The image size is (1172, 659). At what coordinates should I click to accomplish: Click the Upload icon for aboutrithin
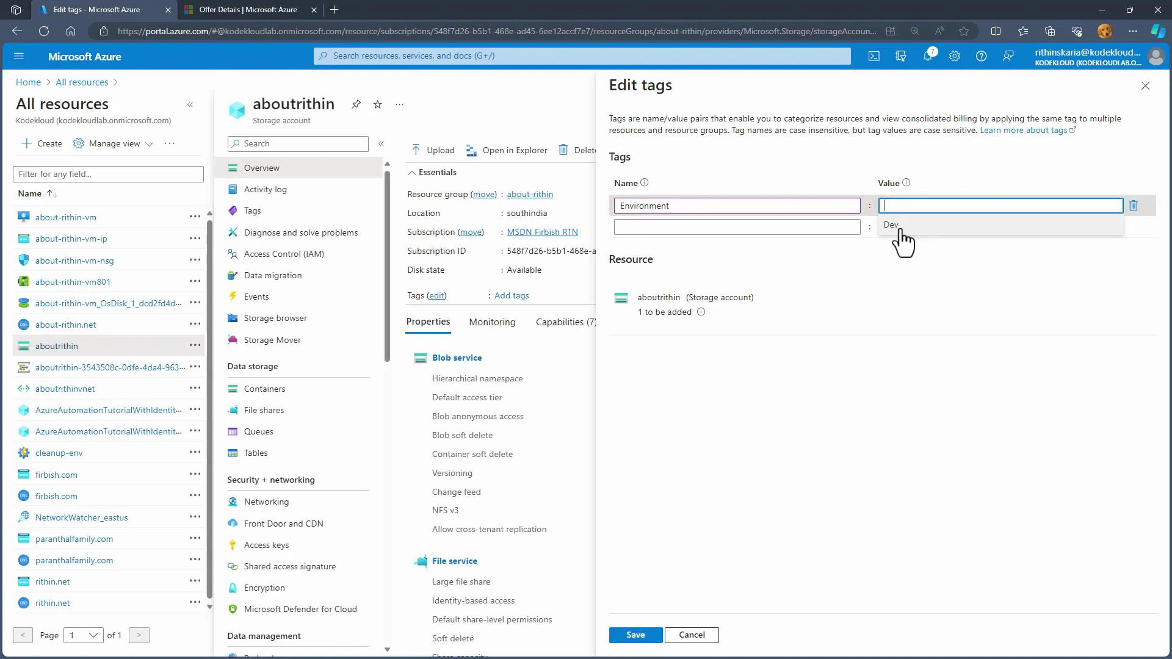tap(432, 149)
